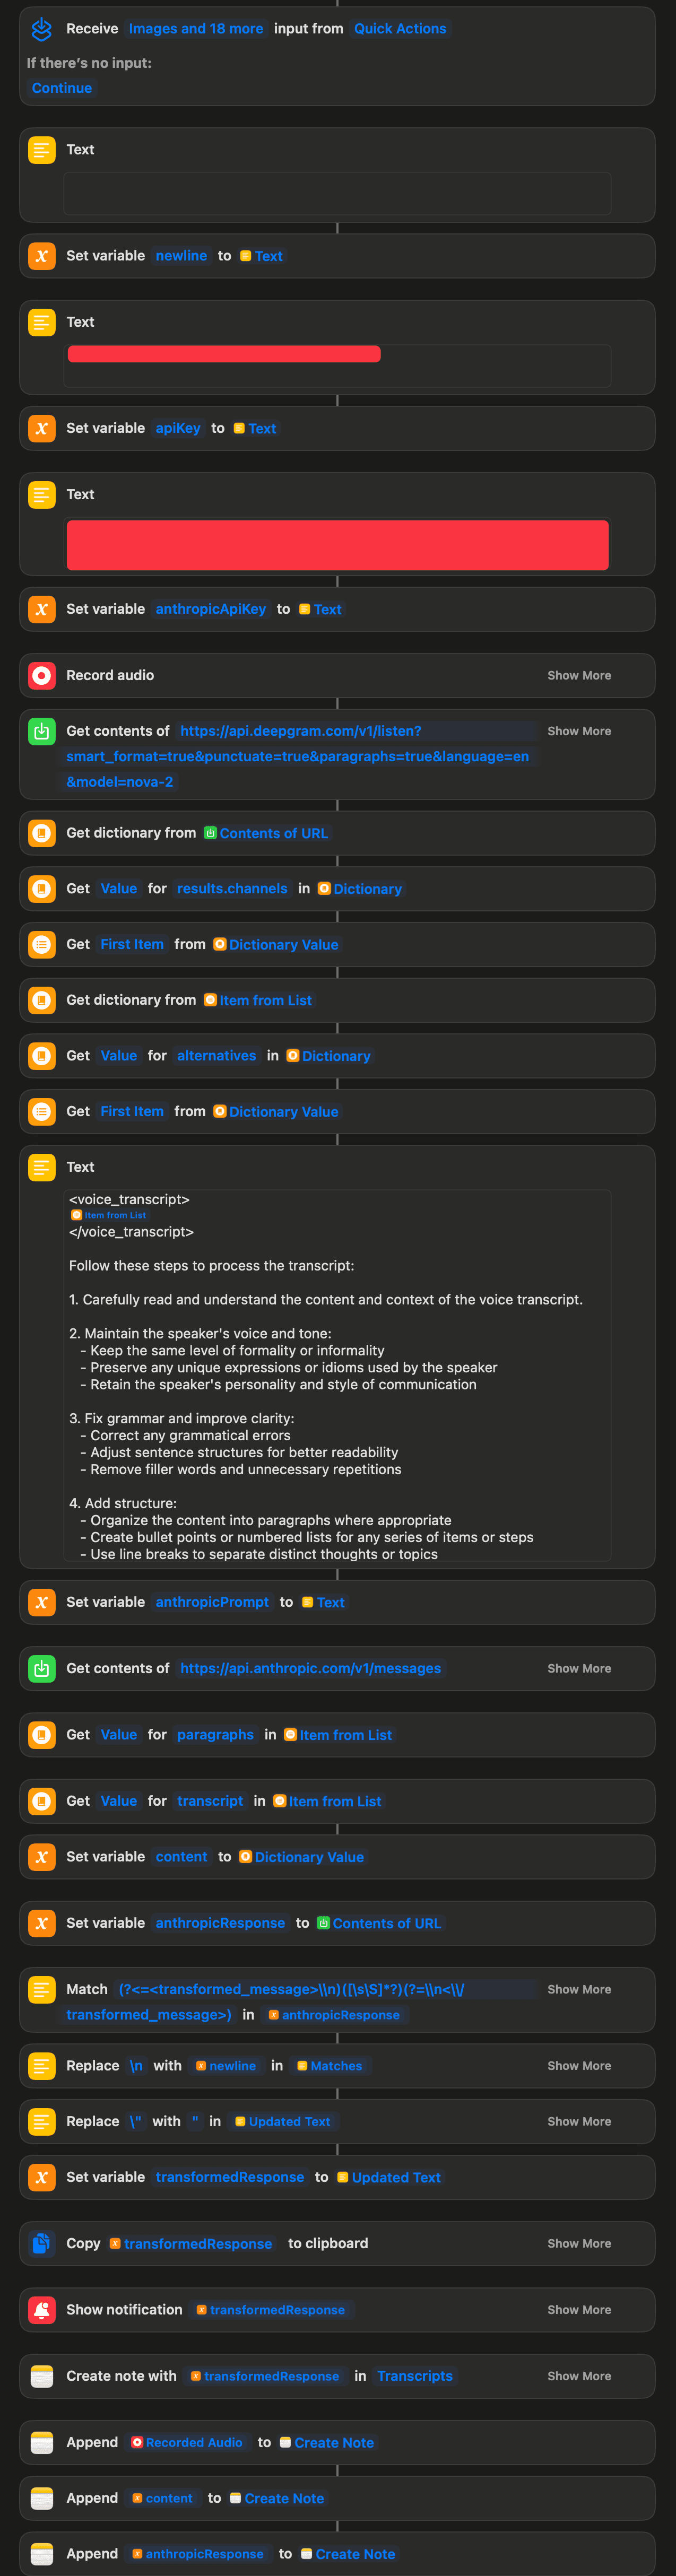Click the red Record audio action icon

click(41, 675)
